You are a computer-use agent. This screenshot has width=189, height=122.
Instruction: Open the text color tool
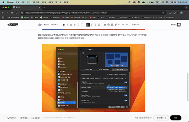point(78,25)
